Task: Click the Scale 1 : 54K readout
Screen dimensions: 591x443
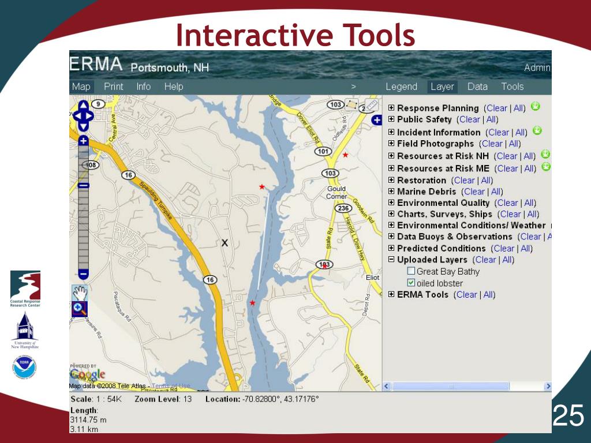Action: (x=96, y=399)
